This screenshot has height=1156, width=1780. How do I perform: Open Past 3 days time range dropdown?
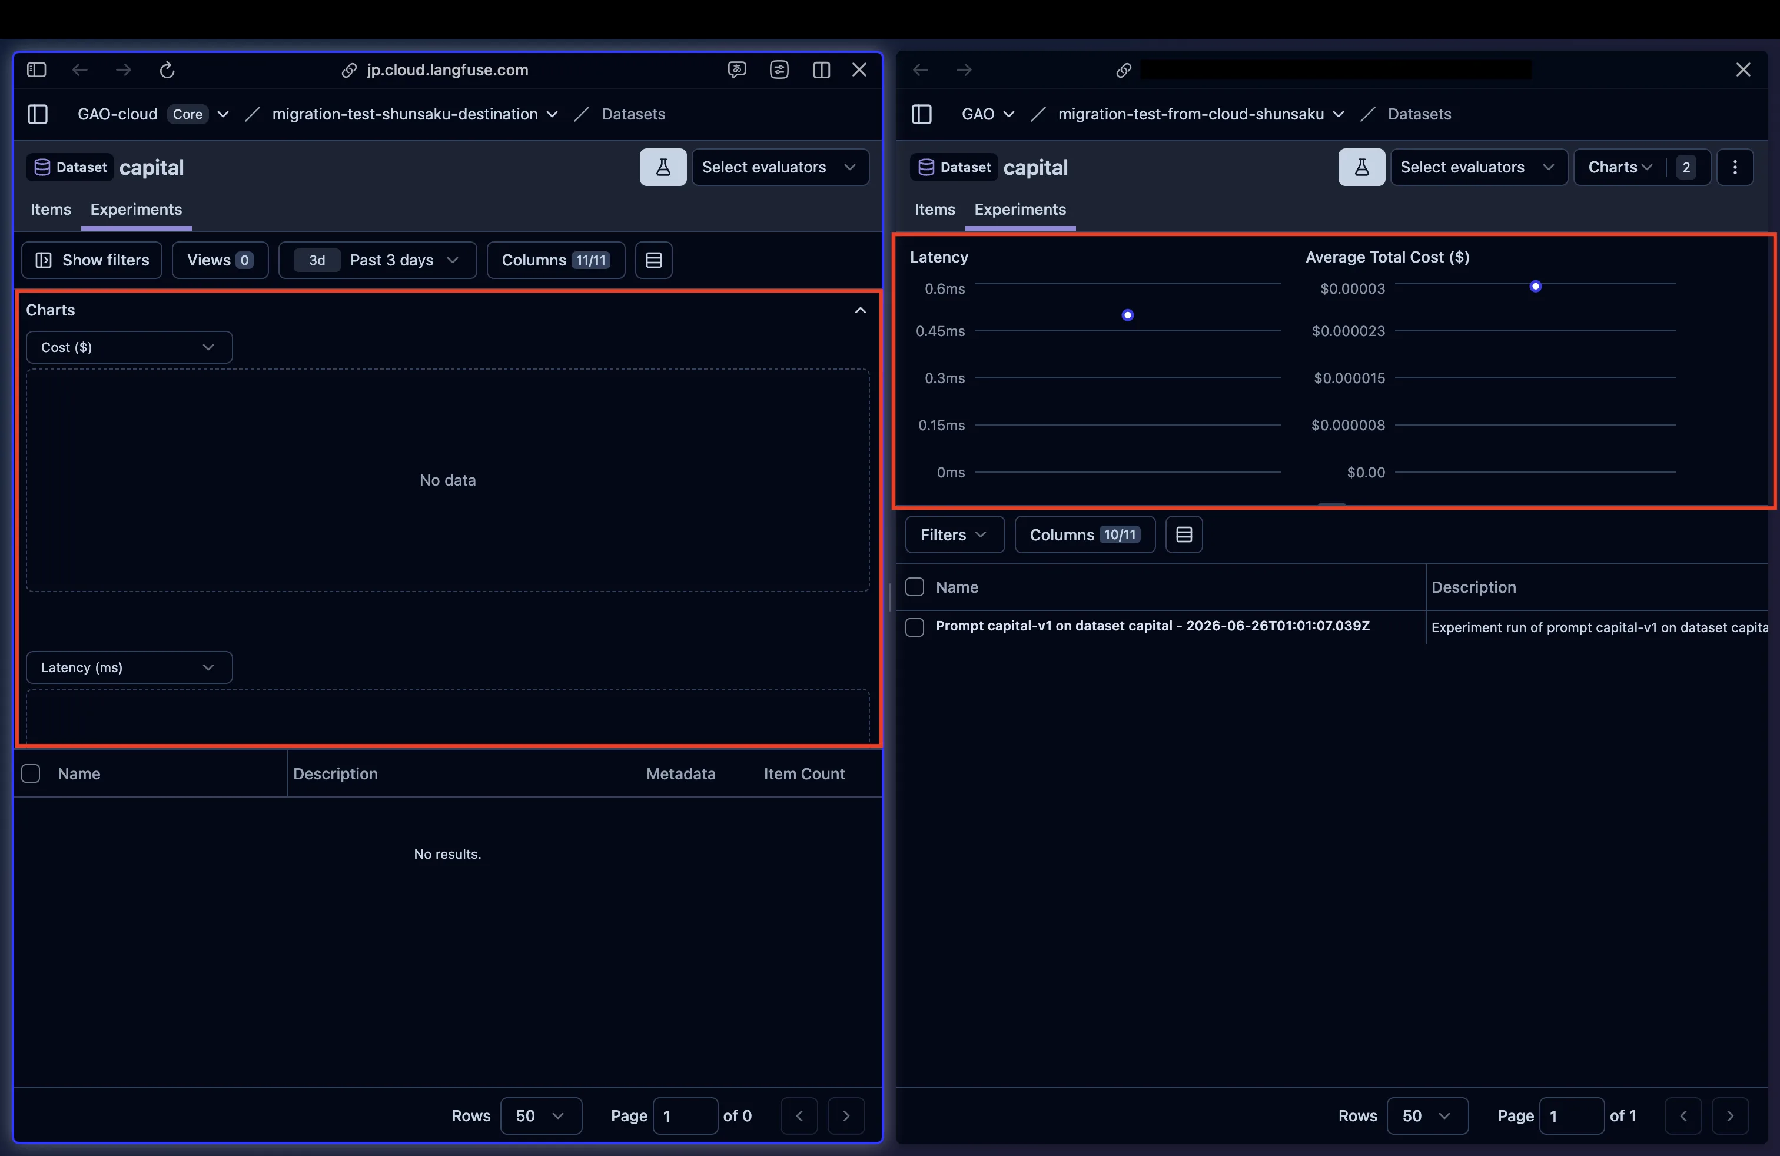[378, 260]
